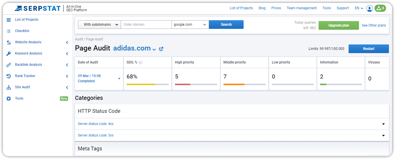
Task: Open the google.com search engine dropdown
Action: coord(190,25)
